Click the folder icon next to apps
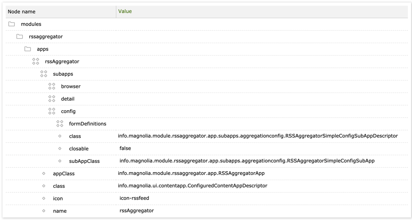Viewport: 412px width, 220px height. (x=28, y=49)
